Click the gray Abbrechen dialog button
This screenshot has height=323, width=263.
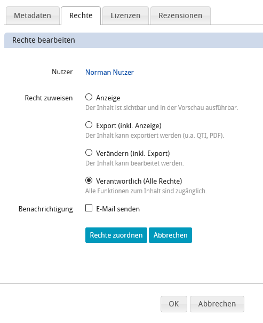tap(217, 304)
